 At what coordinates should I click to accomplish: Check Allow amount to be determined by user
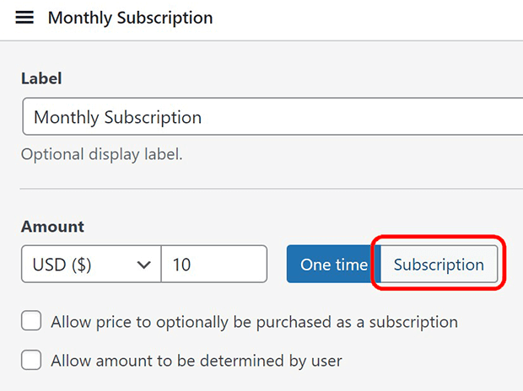click(31, 361)
